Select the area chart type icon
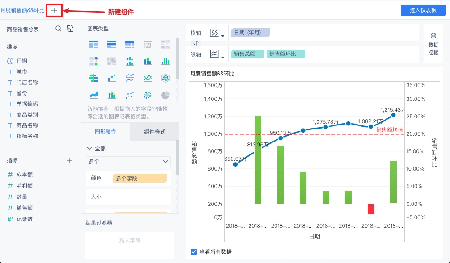This screenshot has height=263, width=450. click(x=94, y=95)
